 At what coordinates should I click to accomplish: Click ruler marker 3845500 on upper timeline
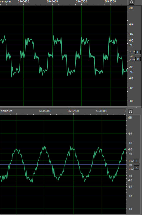coord(81,2)
